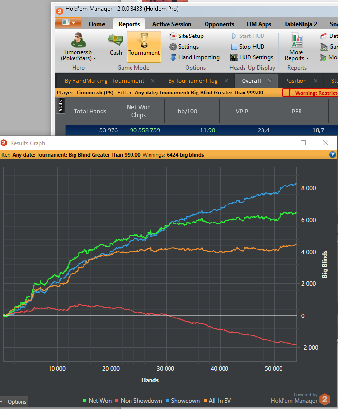This screenshot has width=338, height=409.
Task: Toggle the Non Showdown legend series
Action: point(139,401)
